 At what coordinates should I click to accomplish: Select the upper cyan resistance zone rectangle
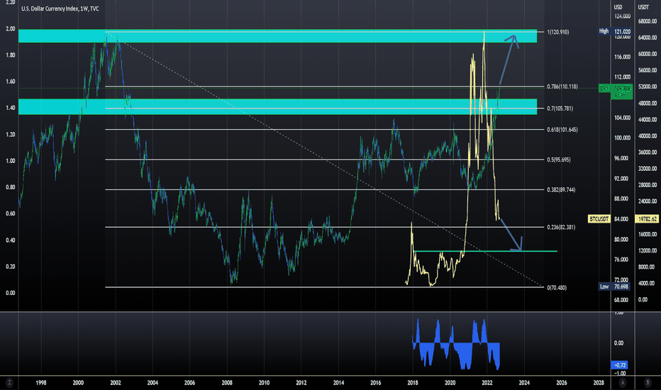pyautogui.click(x=277, y=36)
